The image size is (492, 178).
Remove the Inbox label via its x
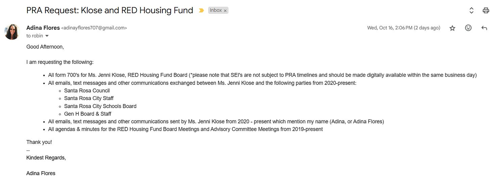coord(225,11)
